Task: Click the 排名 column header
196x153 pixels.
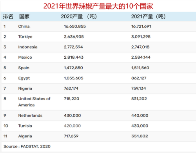Action: (8, 16)
